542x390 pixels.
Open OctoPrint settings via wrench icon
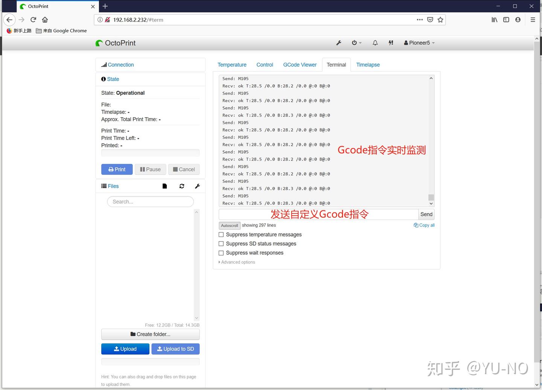pyautogui.click(x=338, y=43)
